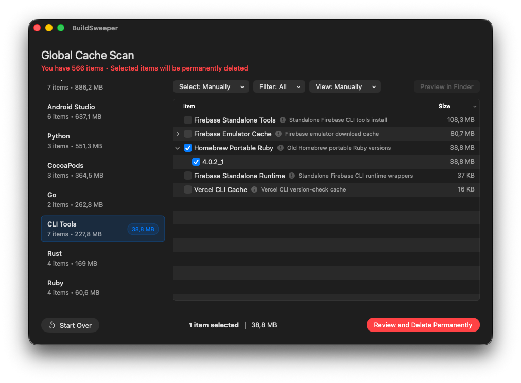Click the green zoom window button
The height and width of the screenshot is (383, 521).
[61, 28]
